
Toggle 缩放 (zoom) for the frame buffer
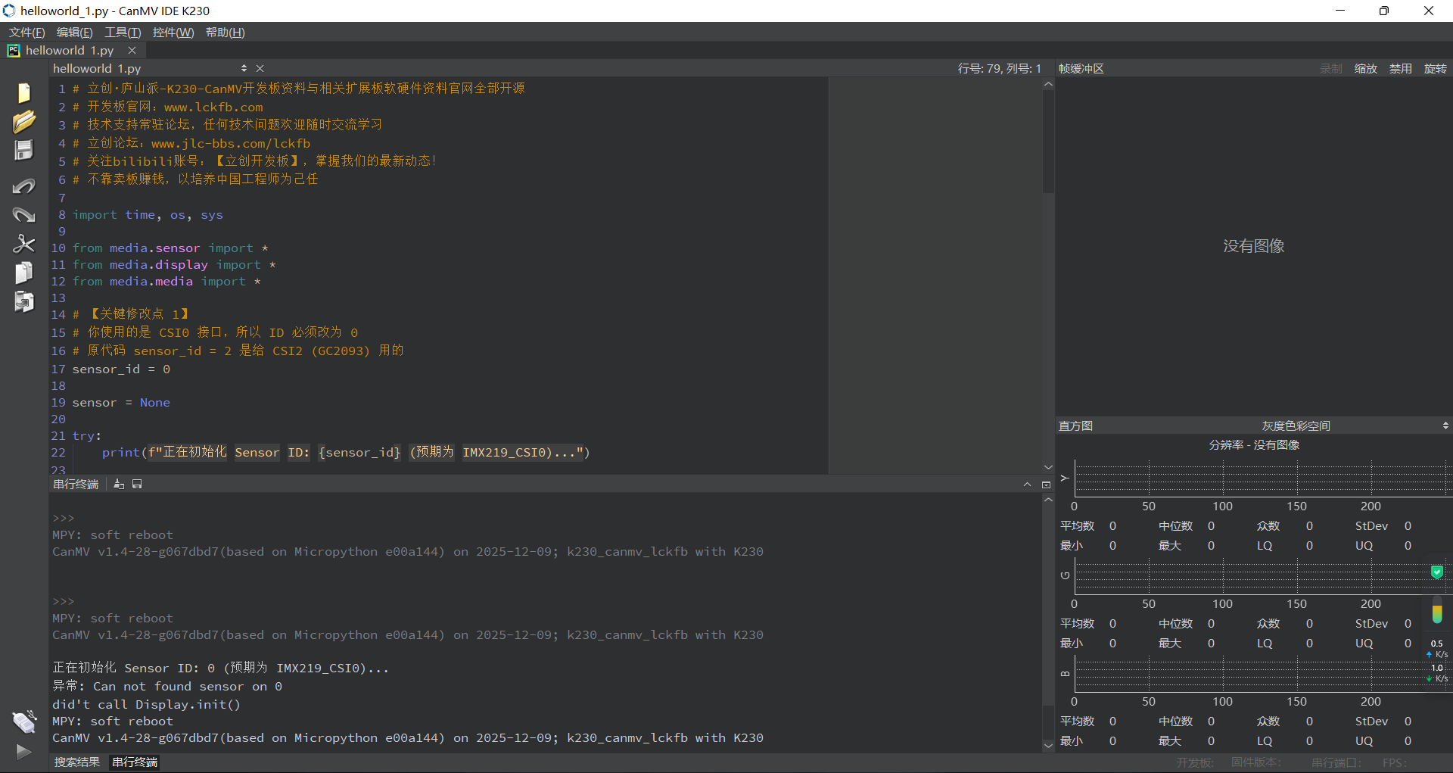1365,69
